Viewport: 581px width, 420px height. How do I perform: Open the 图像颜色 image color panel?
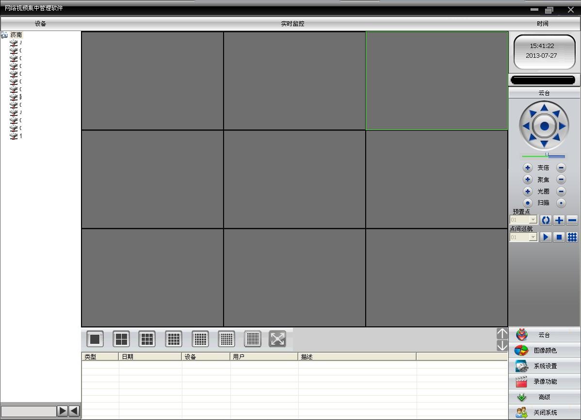(544, 350)
